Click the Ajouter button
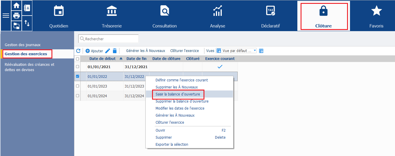 [94, 51]
